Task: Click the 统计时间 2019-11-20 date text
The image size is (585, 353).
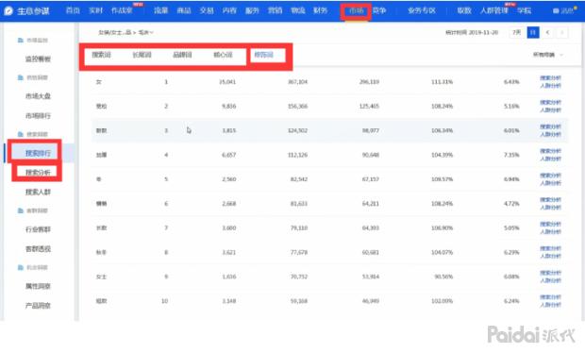Action: point(472,32)
